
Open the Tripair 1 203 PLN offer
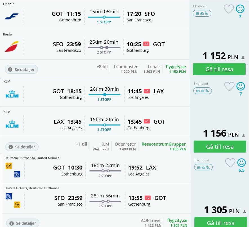(152, 69)
